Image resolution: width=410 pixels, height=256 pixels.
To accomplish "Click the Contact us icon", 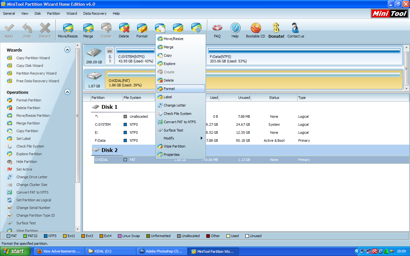I will coord(295,28).
